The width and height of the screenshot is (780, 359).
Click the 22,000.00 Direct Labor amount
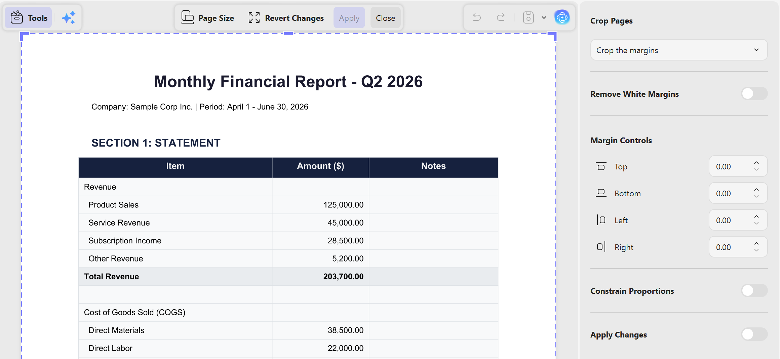[346, 348]
